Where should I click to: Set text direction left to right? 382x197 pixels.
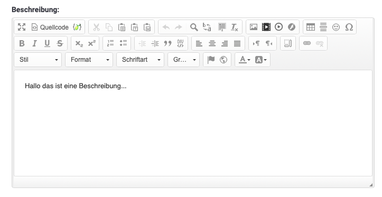[256, 43]
